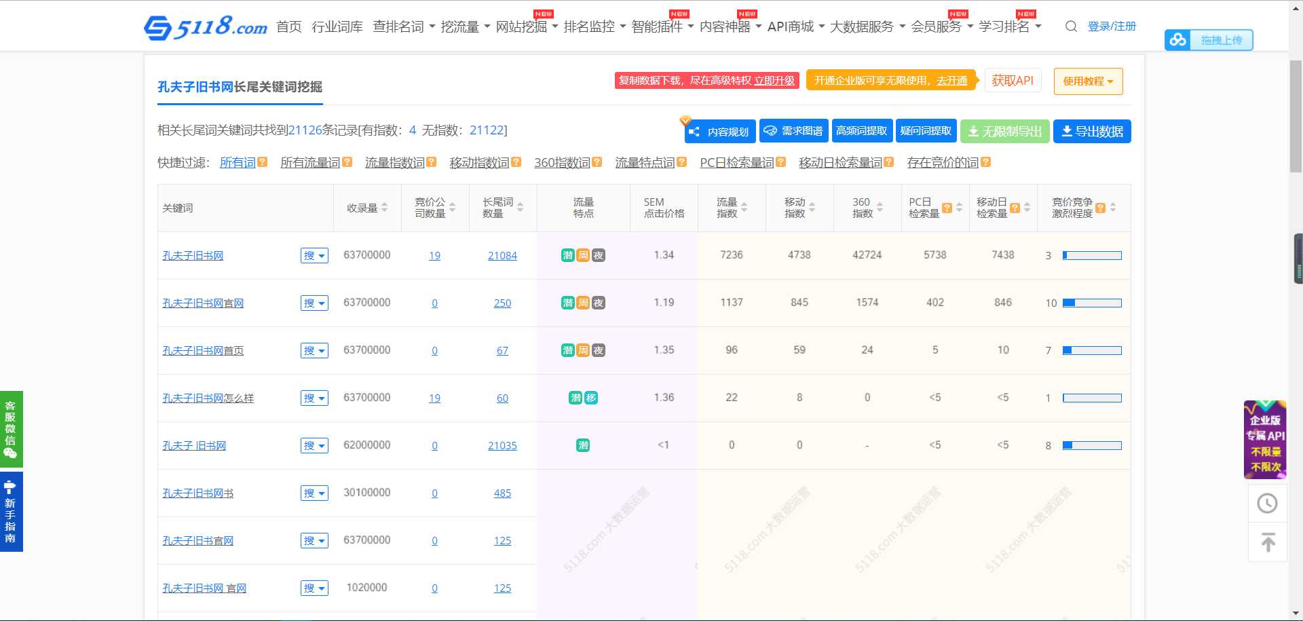Click the 立即升级 link in red banner

774,80
